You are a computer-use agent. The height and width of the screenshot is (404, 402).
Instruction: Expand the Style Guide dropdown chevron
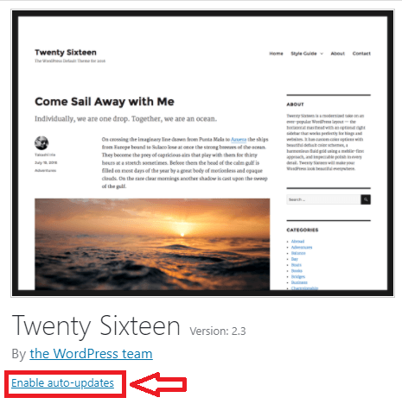(x=322, y=54)
